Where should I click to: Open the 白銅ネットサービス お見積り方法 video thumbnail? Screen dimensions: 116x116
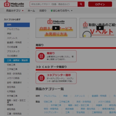point(56,28)
